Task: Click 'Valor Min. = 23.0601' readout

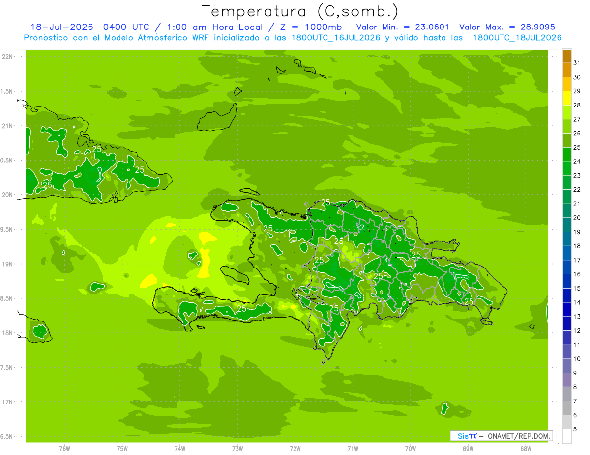Action: click(403, 27)
